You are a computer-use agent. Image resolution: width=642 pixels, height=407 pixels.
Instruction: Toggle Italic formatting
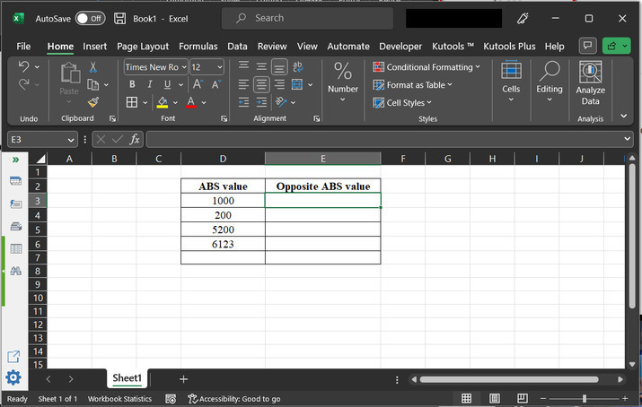click(149, 84)
